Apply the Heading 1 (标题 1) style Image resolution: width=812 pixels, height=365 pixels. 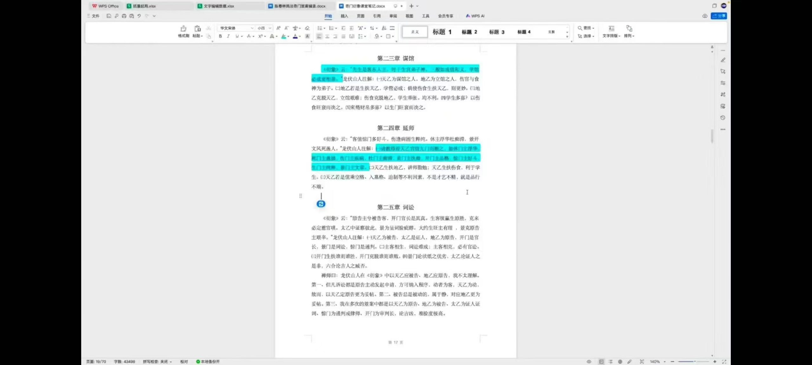click(442, 32)
